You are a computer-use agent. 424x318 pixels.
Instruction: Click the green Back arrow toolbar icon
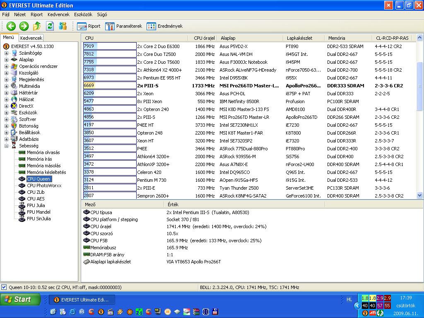point(11,26)
